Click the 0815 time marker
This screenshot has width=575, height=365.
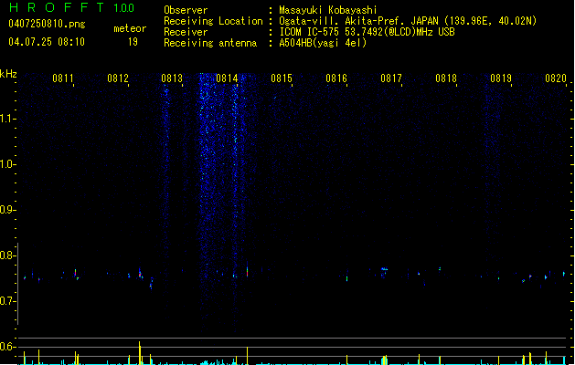click(282, 78)
